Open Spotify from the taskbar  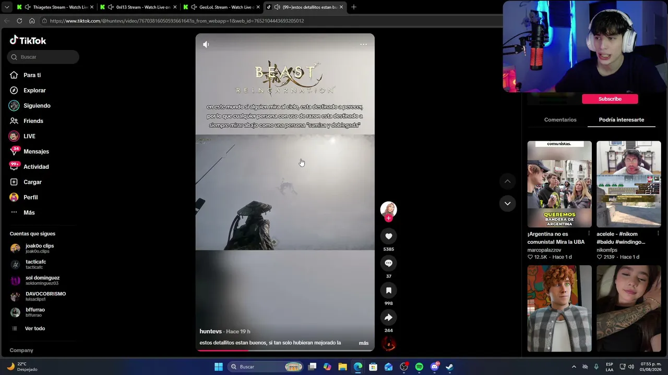[419, 367]
